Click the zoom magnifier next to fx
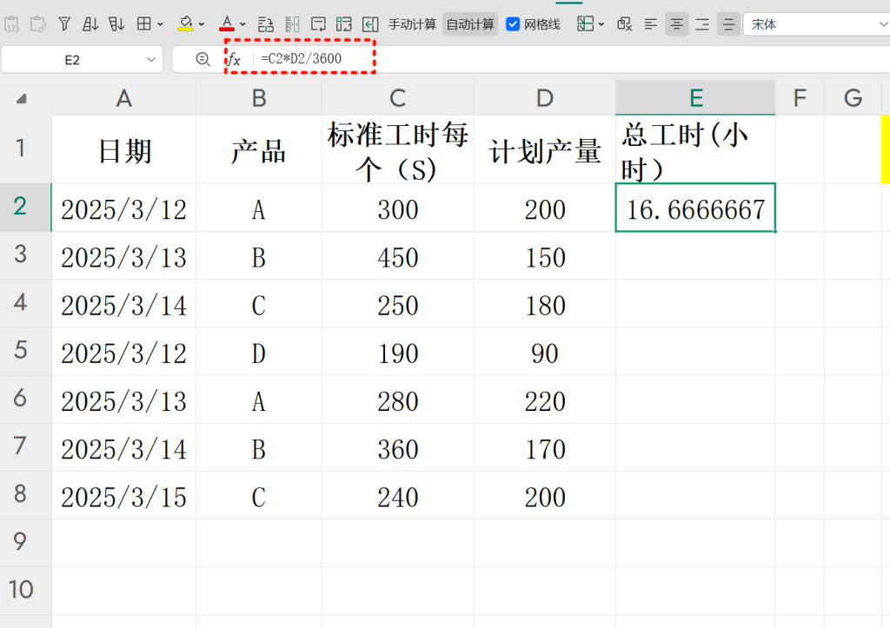 click(x=203, y=59)
